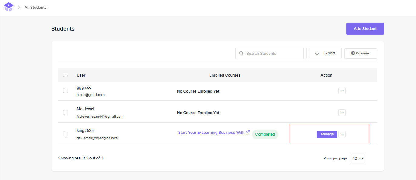Viewport: 416px width, 180px height.
Task: Go to the All Students breadcrumb
Action: pos(35,7)
